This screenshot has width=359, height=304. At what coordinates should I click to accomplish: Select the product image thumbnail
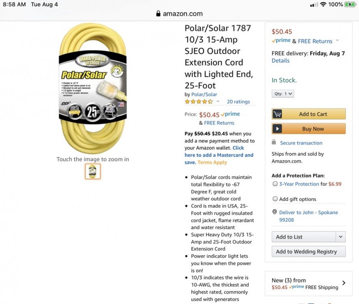93,171
